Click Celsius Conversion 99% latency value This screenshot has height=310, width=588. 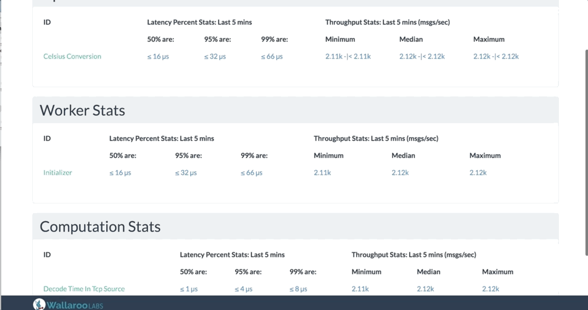[272, 56]
